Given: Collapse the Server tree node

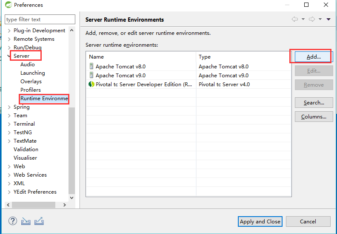Looking at the screenshot, I should pos(9,56).
